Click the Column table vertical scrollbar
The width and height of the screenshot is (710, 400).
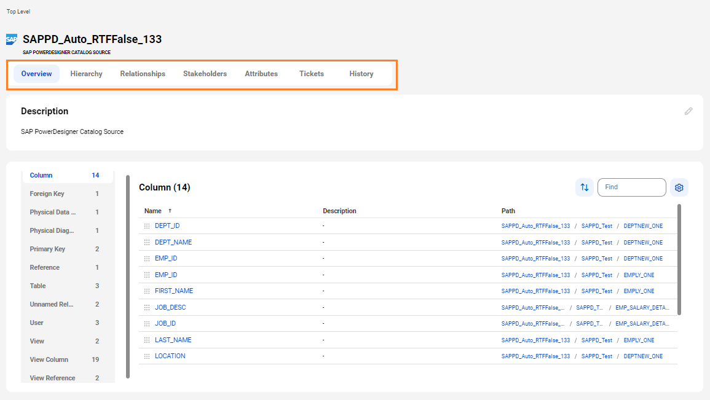point(679,260)
